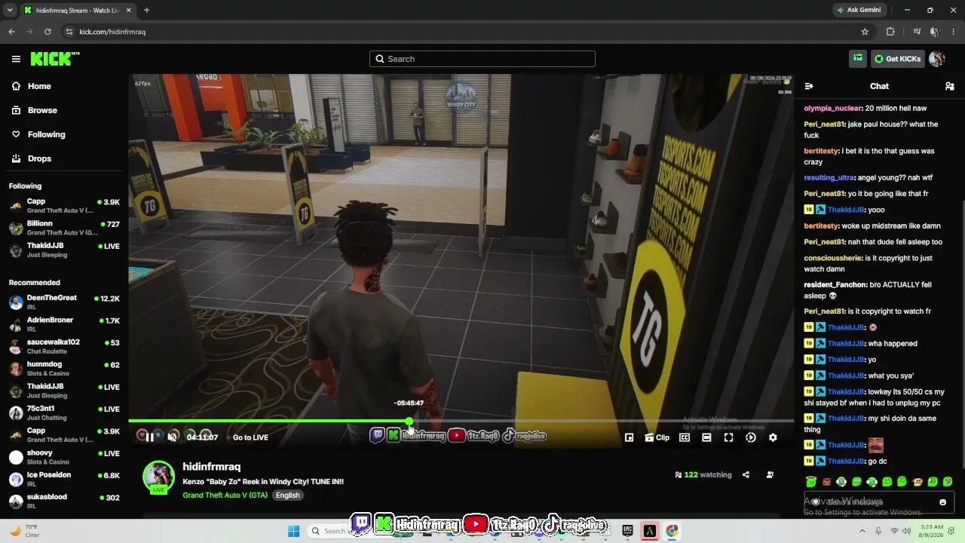Open the Kick profile avatar menu
Screen dimensions: 965x543
pyautogui.click(x=937, y=59)
